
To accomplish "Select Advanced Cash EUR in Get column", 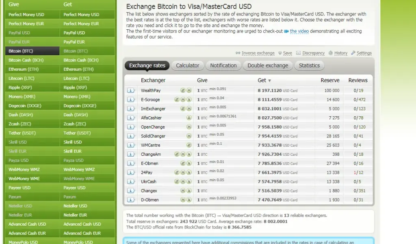I will coord(87,233).
